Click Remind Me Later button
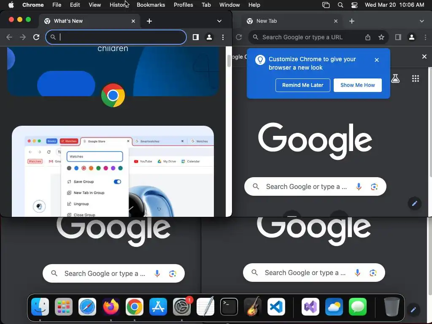432x324 pixels. pos(303,85)
